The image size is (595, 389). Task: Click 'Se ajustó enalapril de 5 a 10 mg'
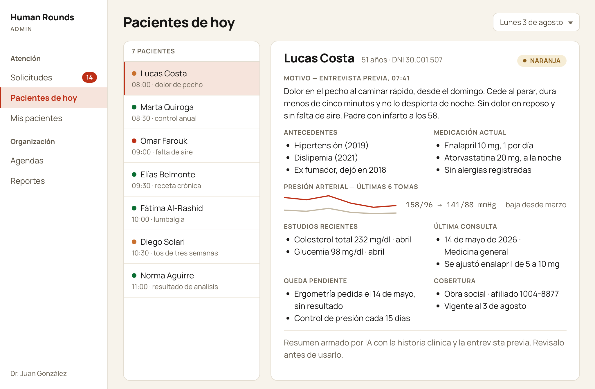[x=502, y=264]
